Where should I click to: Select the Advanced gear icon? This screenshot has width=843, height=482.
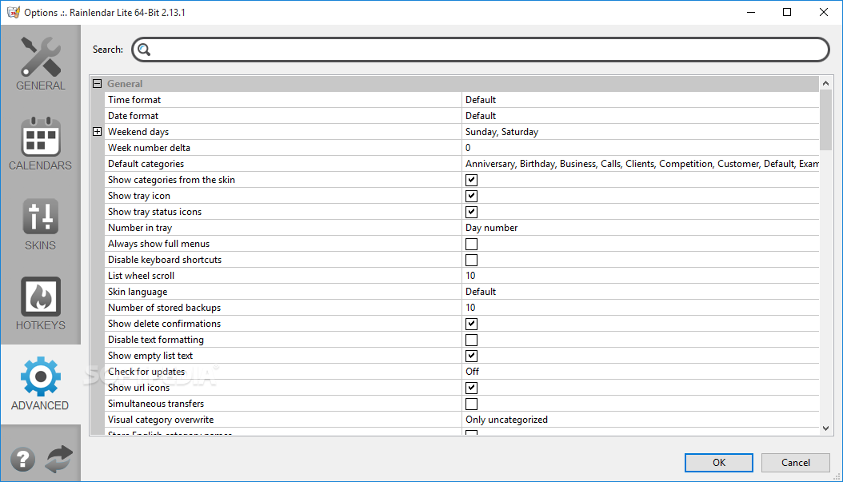click(x=40, y=376)
